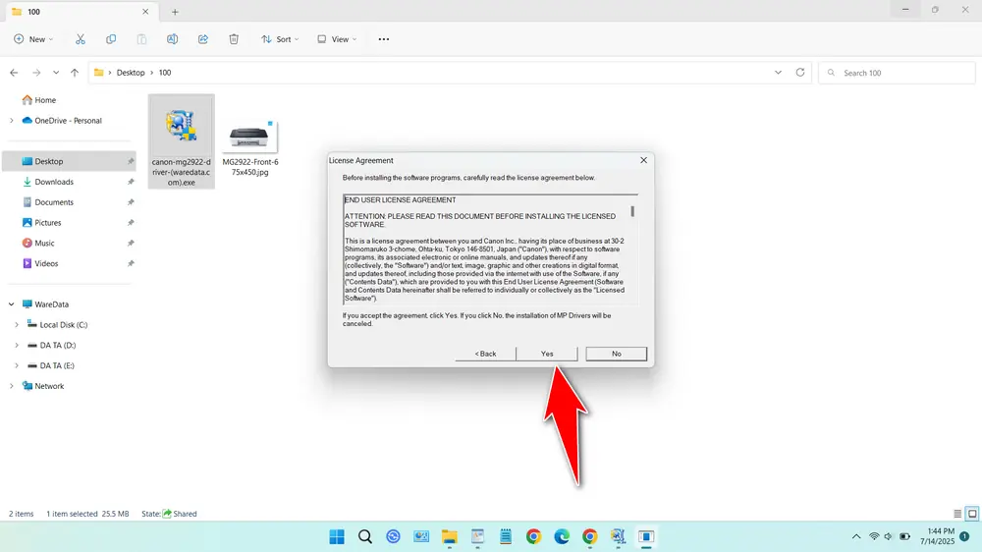Show hidden tray icons chevron
Image resolution: width=982 pixels, height=552 pixels.
click(856, 536)
